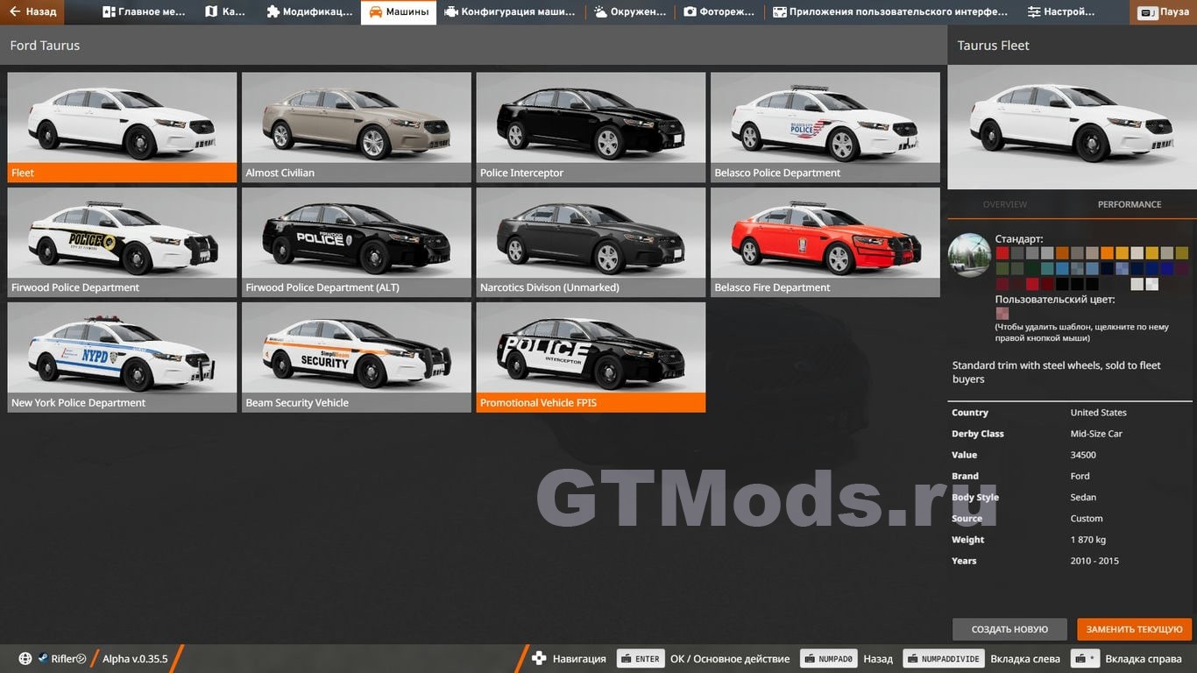The width and height of the screenshot is (1197, 673).
Task: Click the globe icon in the bottom bar
Action: pos(25,659)
